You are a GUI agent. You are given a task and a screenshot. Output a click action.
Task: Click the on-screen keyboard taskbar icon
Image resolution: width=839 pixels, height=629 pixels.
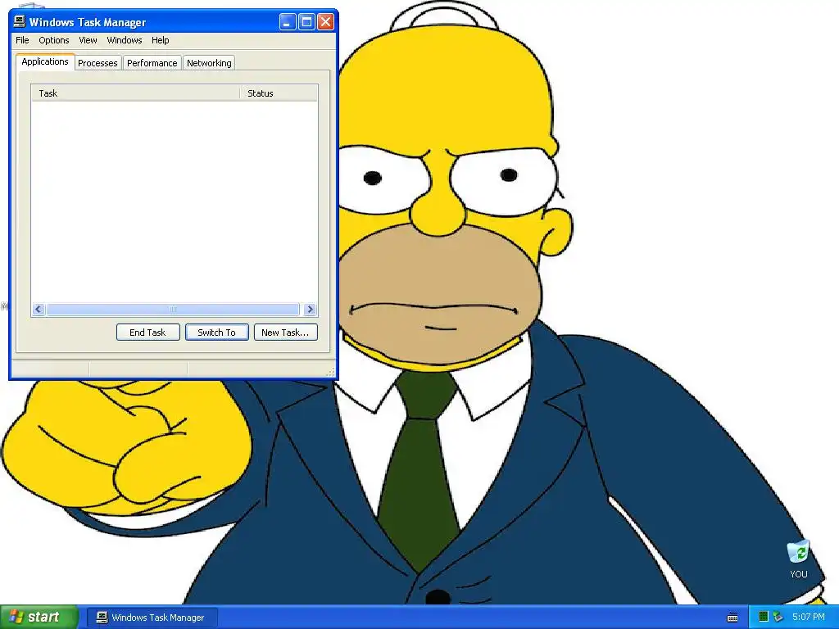click(x=732, y=618)
